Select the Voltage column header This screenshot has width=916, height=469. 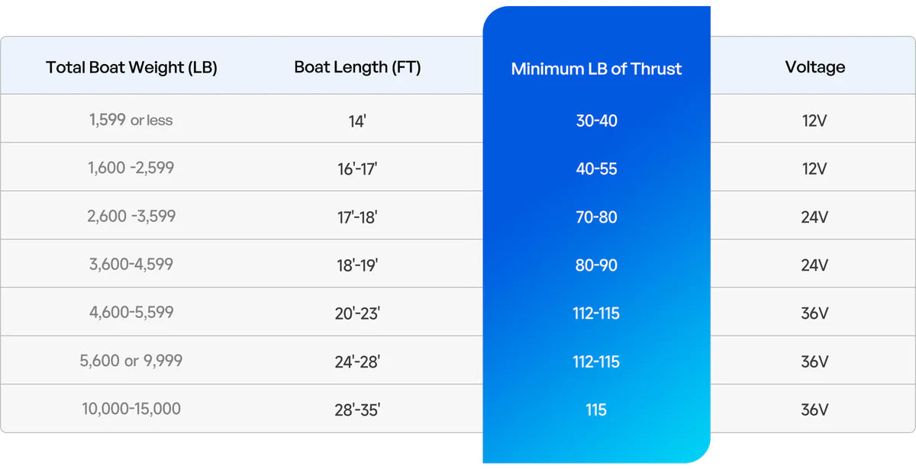click(814, 67)
